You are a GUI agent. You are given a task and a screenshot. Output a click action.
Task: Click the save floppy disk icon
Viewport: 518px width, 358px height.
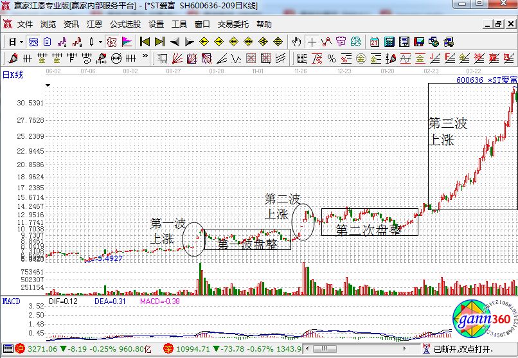pos(419,42)
